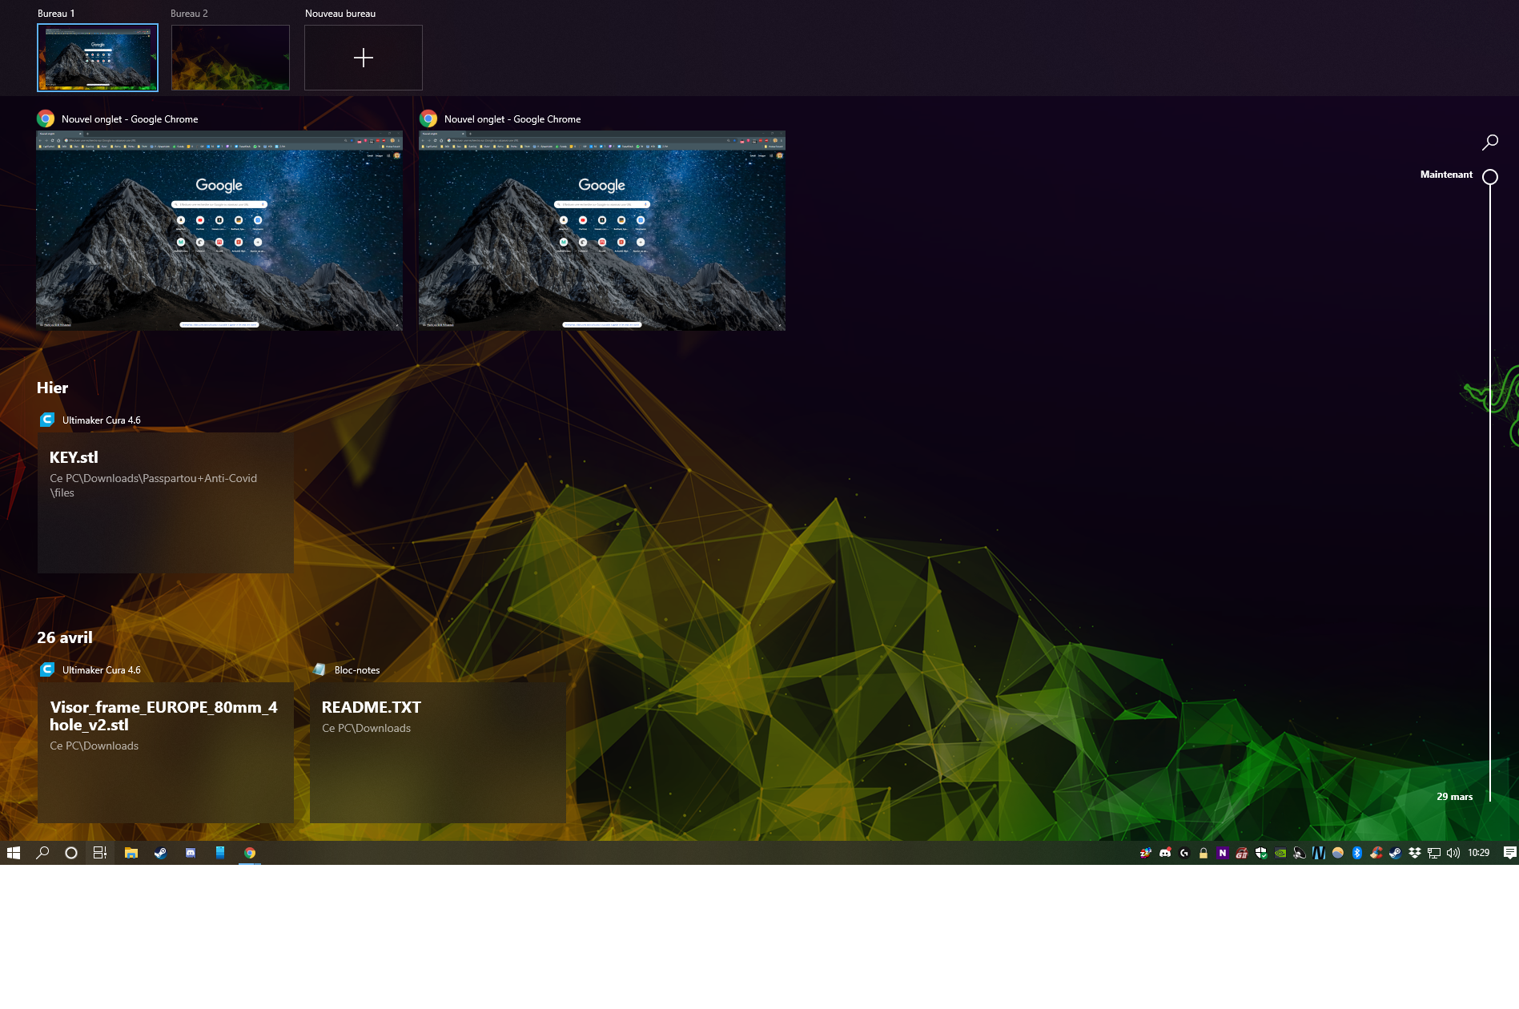Click the GII red tray icon
The image size is (1519, 1009).
1242,853
